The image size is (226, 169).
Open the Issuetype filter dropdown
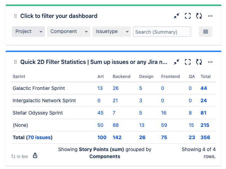112,32
